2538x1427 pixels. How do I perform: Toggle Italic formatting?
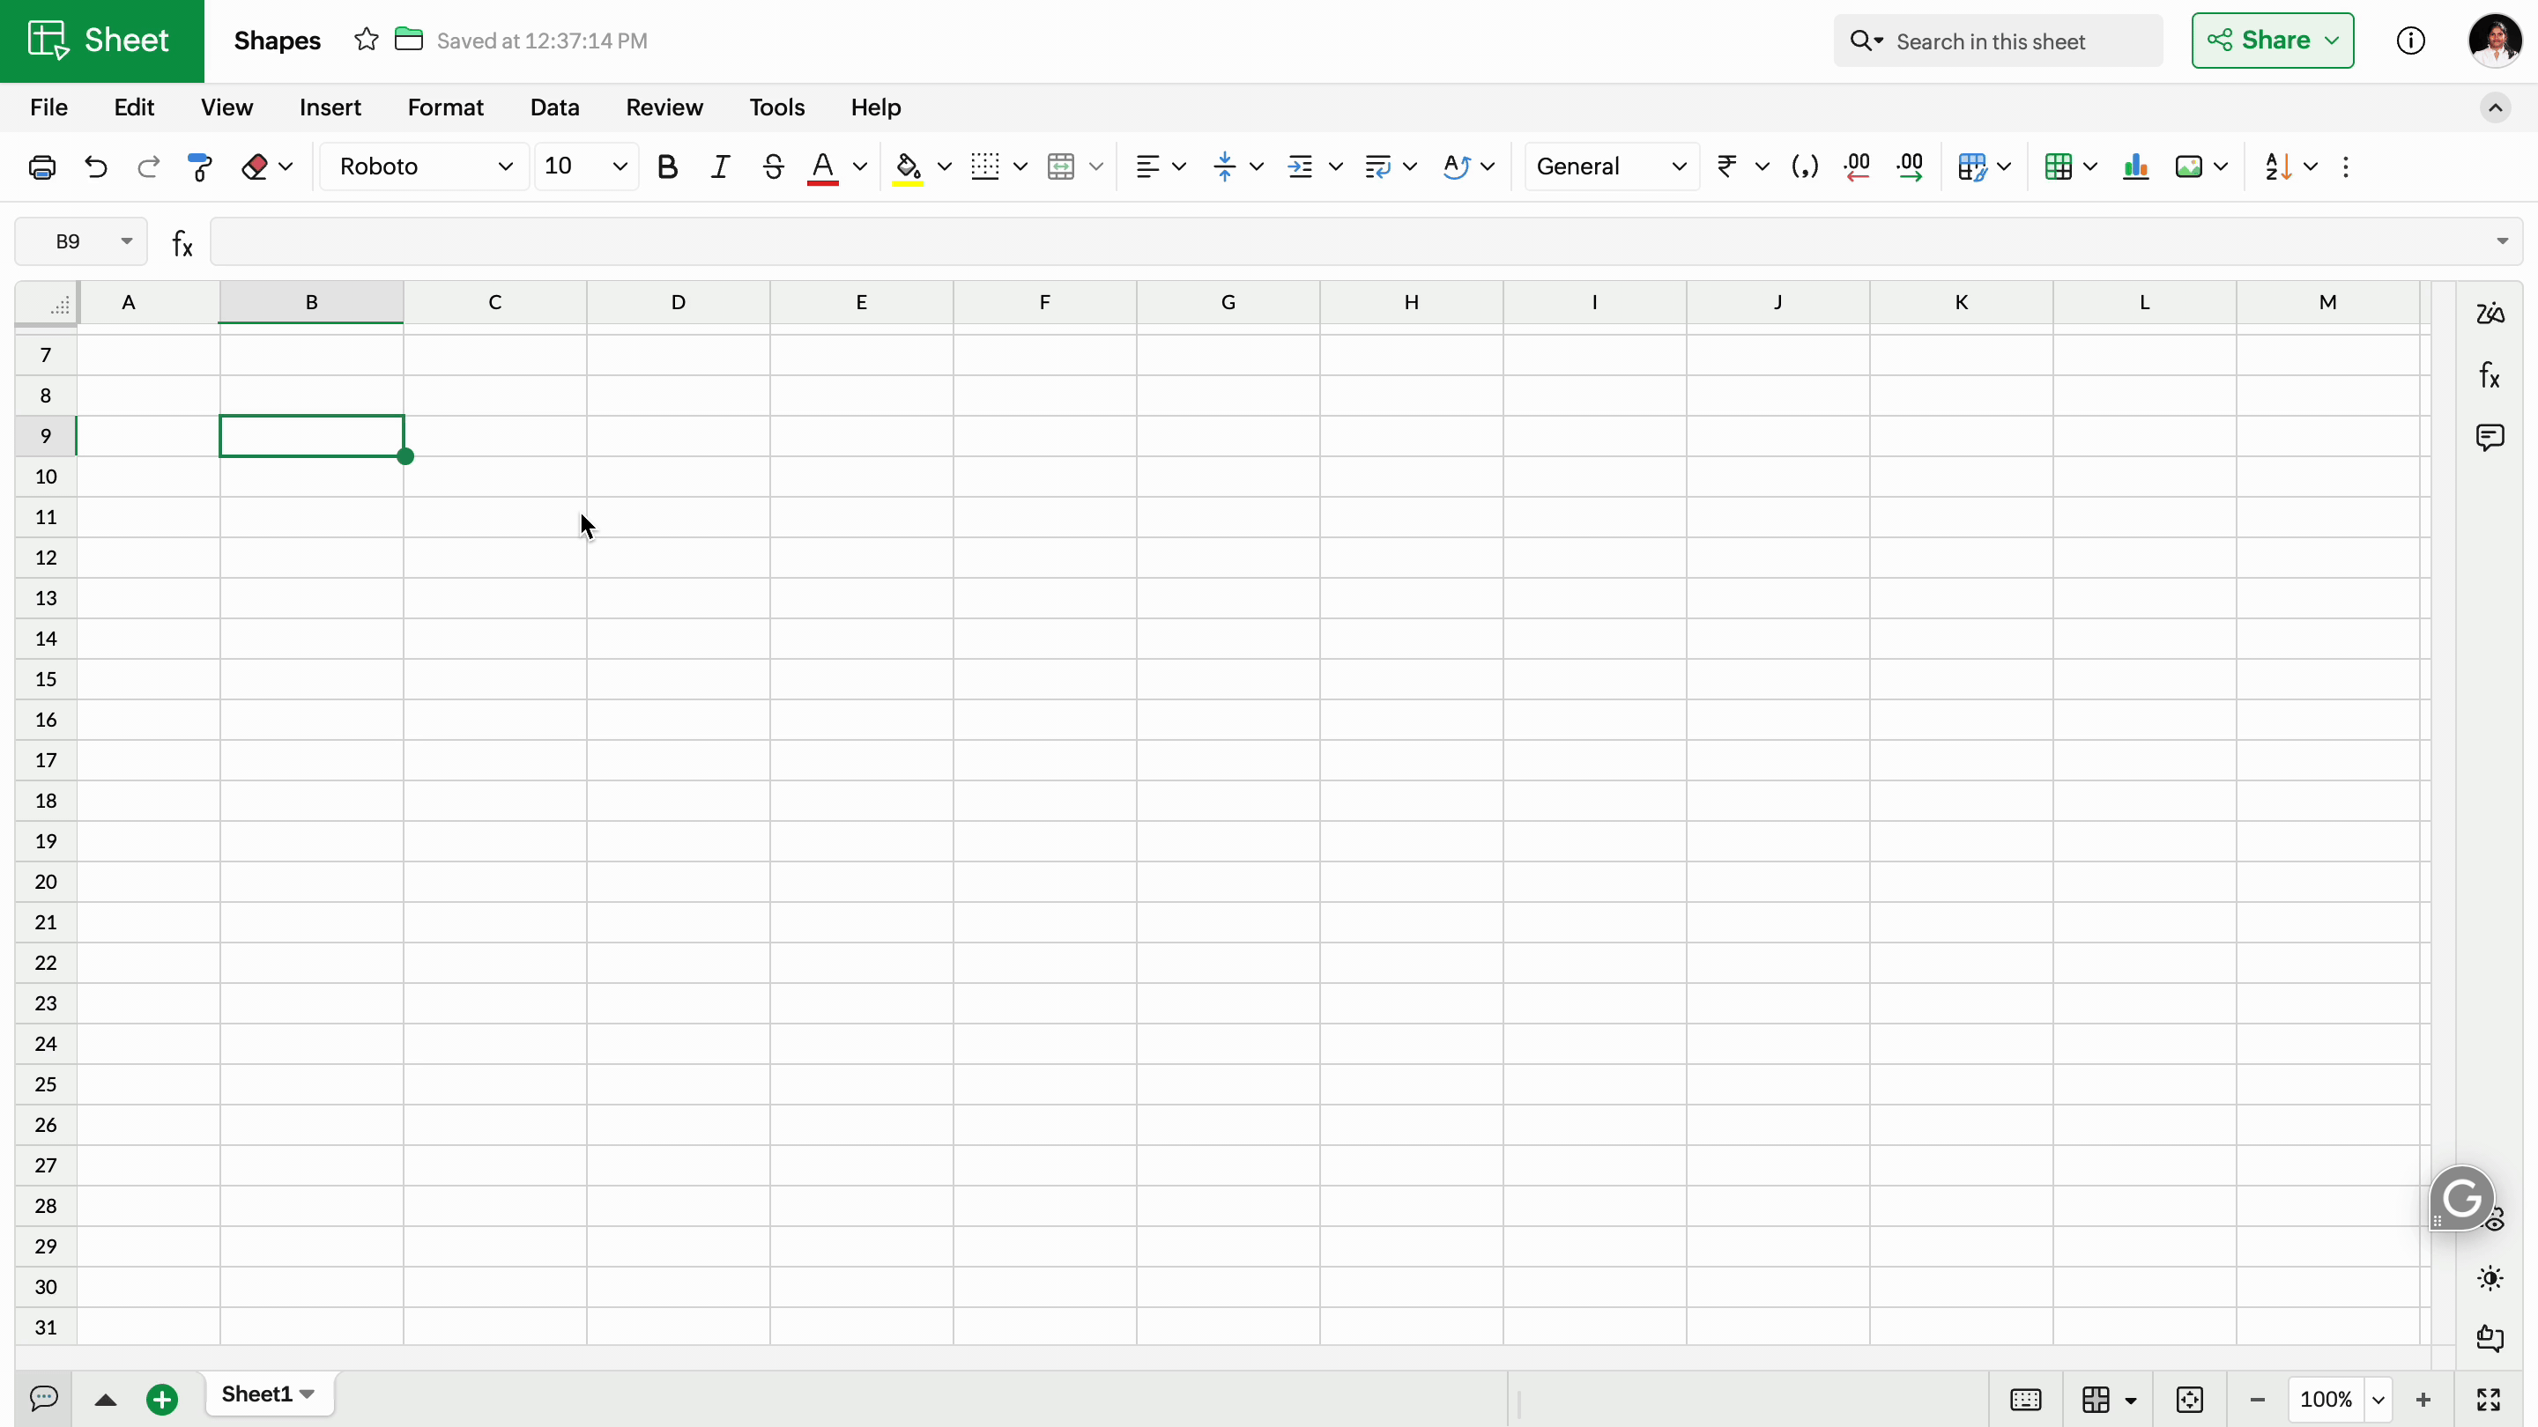click(719, 166)
